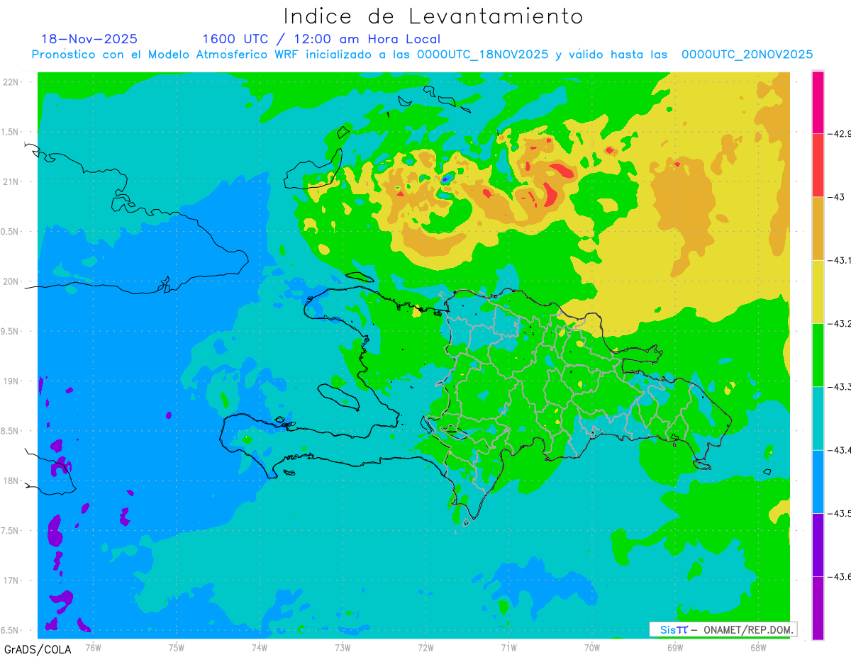Click the '-43.1' legend value

[840, 260]
